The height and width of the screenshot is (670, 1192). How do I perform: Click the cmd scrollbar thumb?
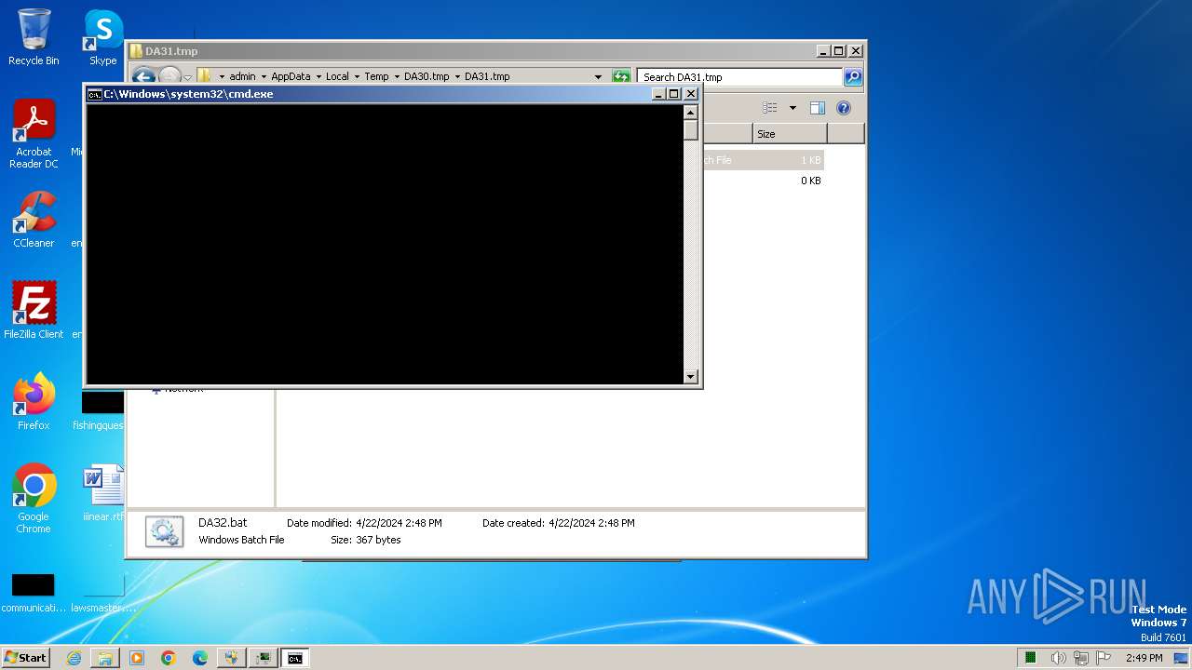[690, 130]
